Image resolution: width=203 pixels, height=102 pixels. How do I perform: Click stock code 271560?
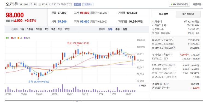[x=23, y=5]
